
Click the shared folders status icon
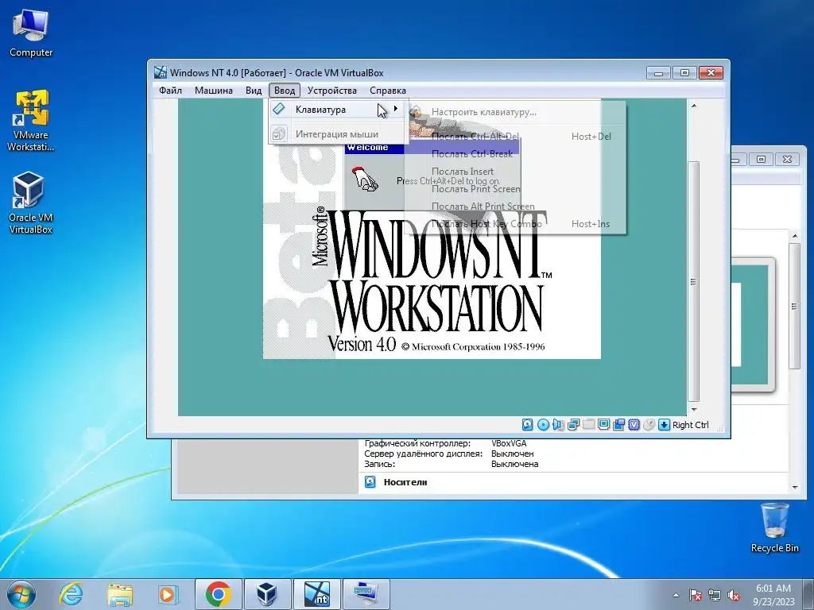[x=588, y=425]
